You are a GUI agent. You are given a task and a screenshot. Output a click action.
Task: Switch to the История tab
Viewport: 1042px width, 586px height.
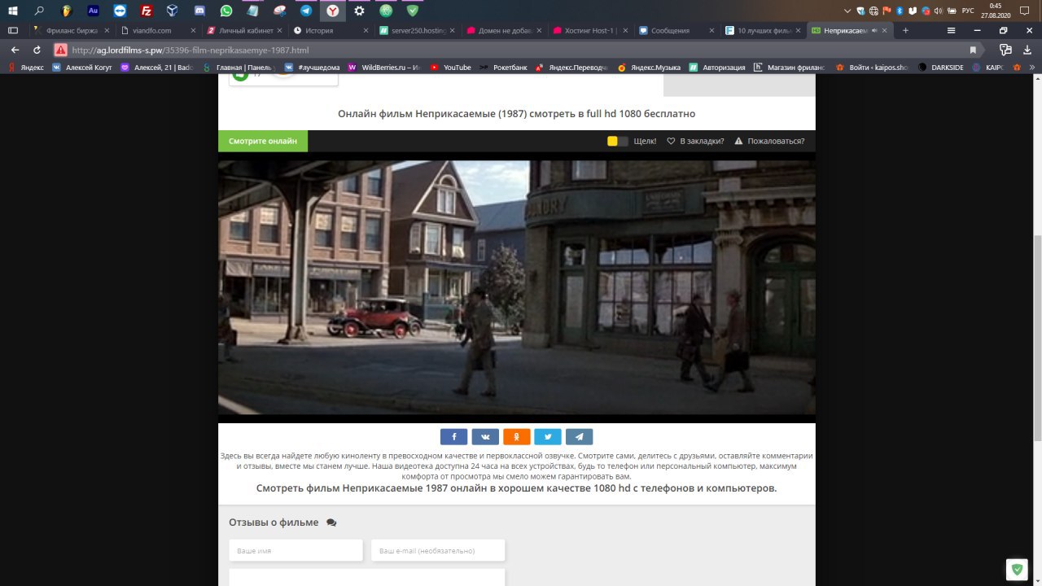pyautogui.click(x=329, y=30)
